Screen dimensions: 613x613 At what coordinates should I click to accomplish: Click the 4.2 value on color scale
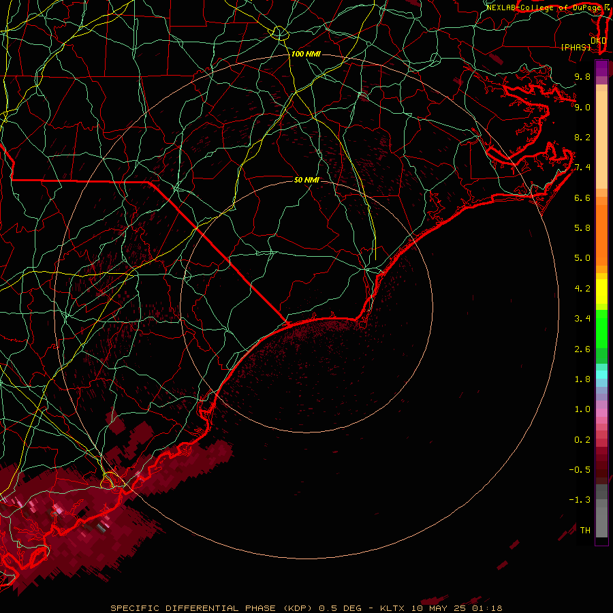(582, 289)
